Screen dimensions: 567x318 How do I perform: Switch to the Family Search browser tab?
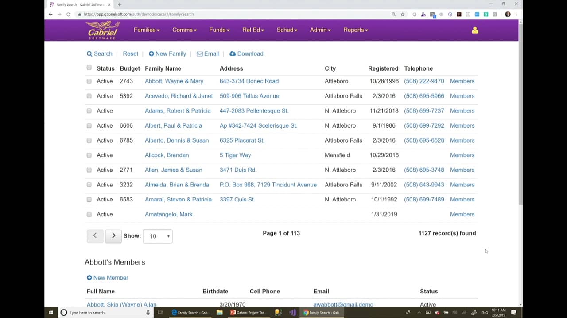(x=81, y=4)
